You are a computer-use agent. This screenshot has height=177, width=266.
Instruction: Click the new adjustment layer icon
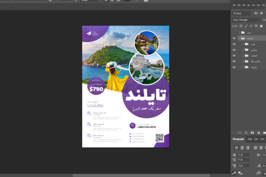pyautogui.click(x=258, y=132)
